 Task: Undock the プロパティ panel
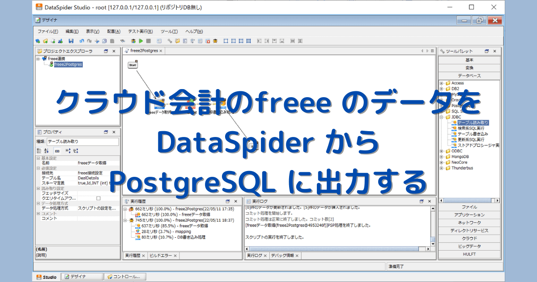coord(106,132)
